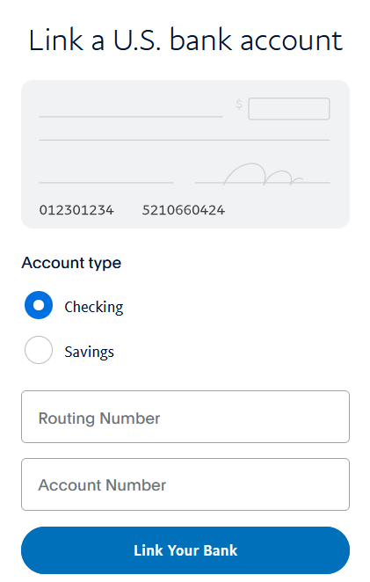Click the check's written-amount line
This screenshot has height=582, width=370.
(x=185, y=141)
